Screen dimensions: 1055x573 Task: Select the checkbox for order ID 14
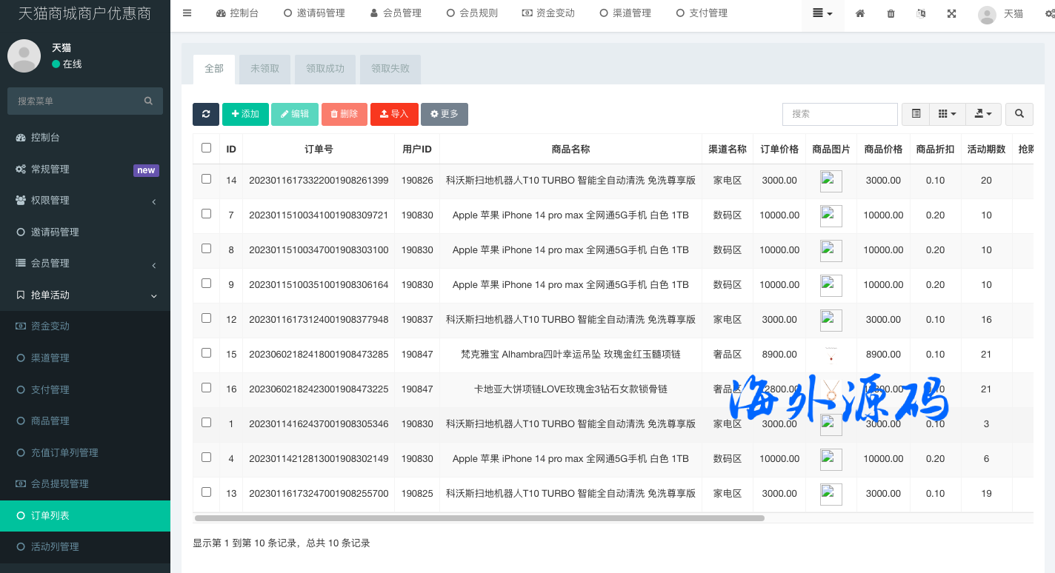click(206, 179)
